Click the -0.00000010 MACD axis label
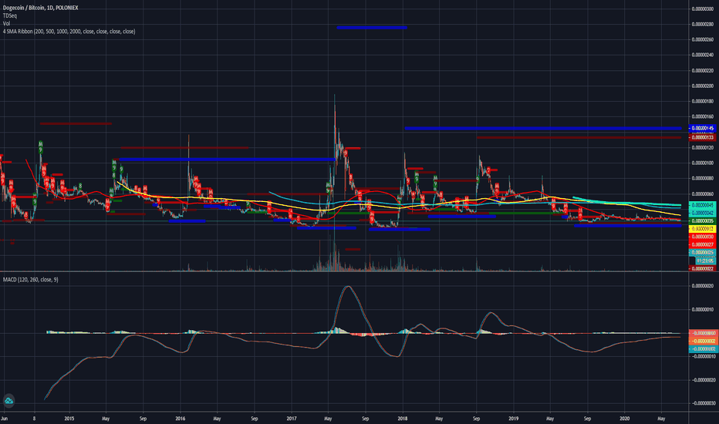This screenshot has height=424, width=719. pos(702,356)
